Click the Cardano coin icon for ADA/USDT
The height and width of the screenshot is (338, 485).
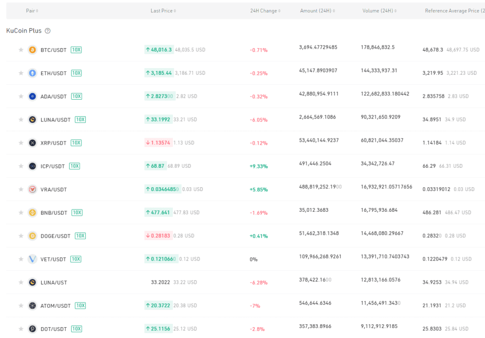(33, 96)
